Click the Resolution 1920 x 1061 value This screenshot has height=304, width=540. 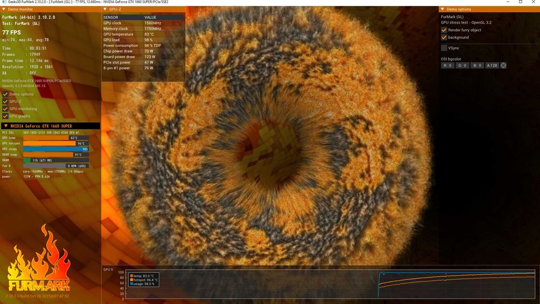pos(41,67)
